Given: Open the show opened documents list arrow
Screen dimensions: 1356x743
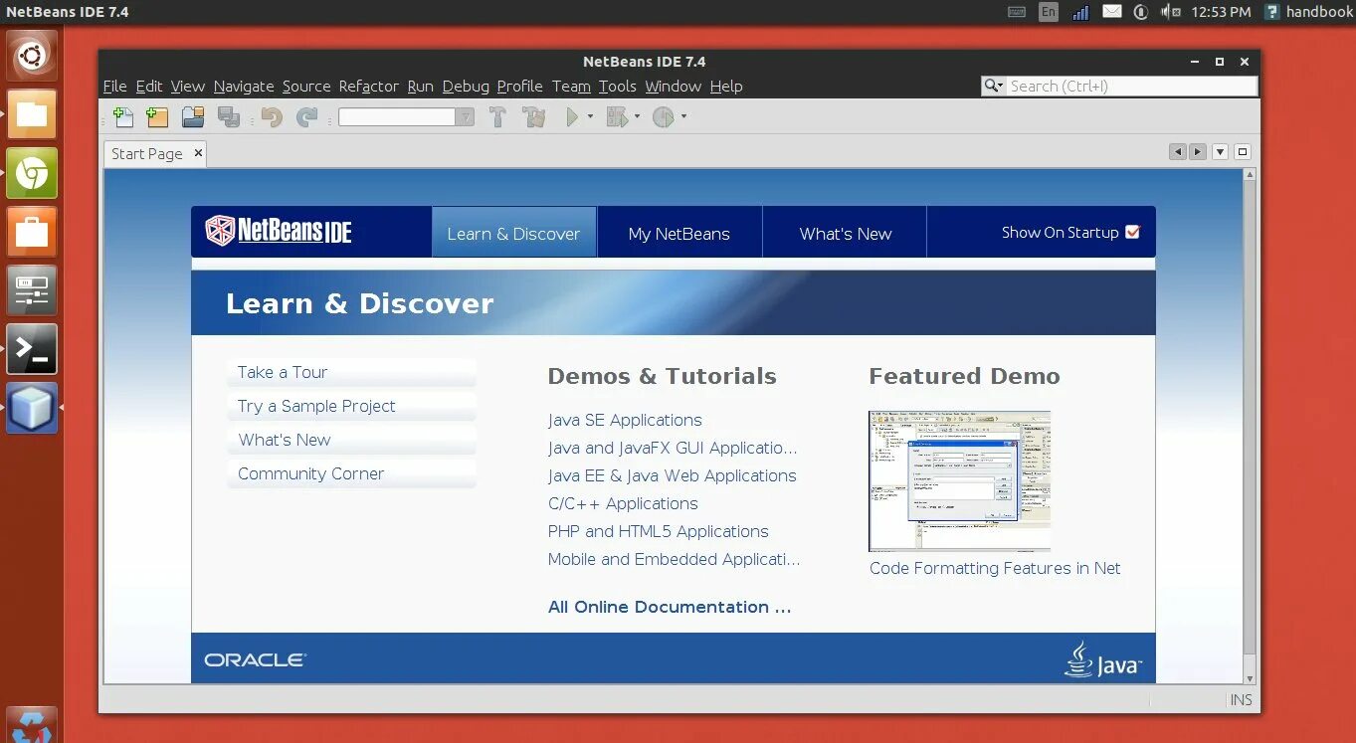Looking at the screenshot, I should point(1220,152).
